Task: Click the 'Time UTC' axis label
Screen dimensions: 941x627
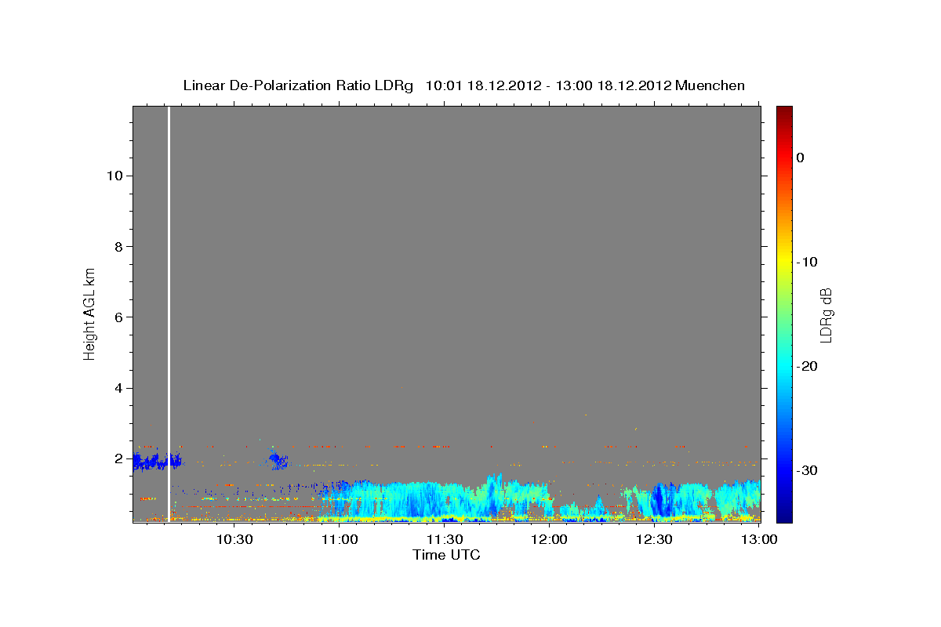Action: point(446,555)
